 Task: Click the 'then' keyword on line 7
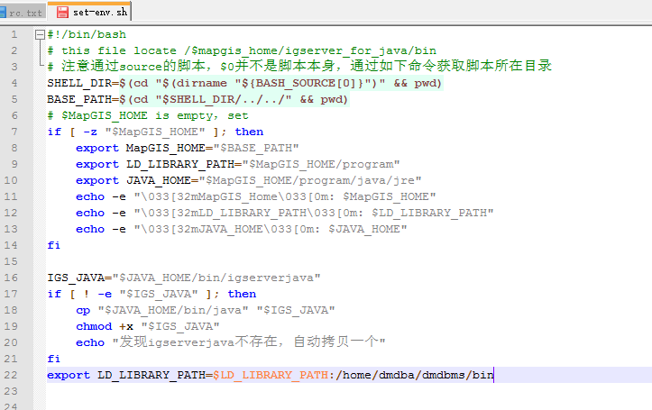coord(249,132)
